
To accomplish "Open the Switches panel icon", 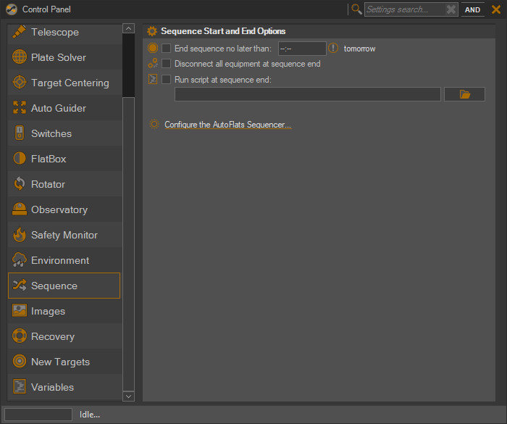I will pos(20,133).
